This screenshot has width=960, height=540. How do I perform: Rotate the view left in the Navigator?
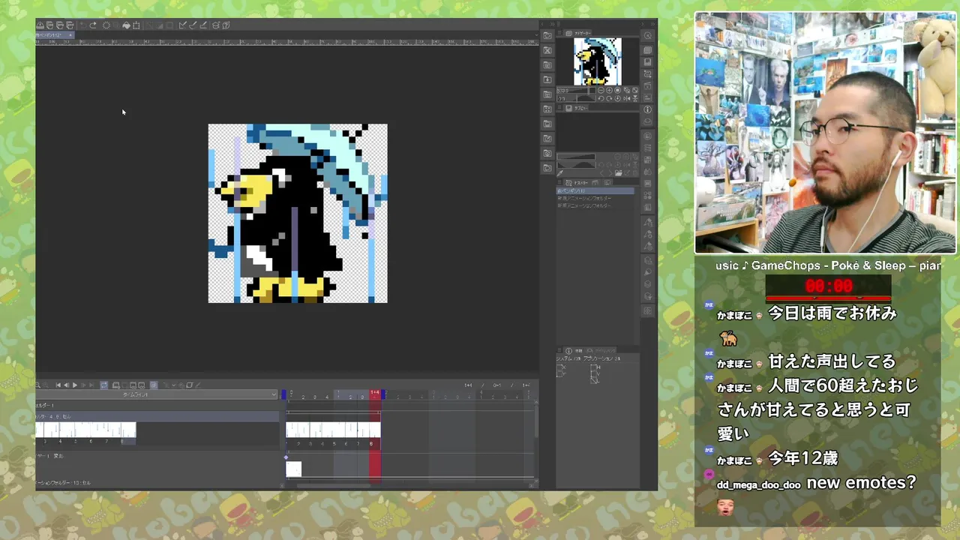click(x=601, y=99)
